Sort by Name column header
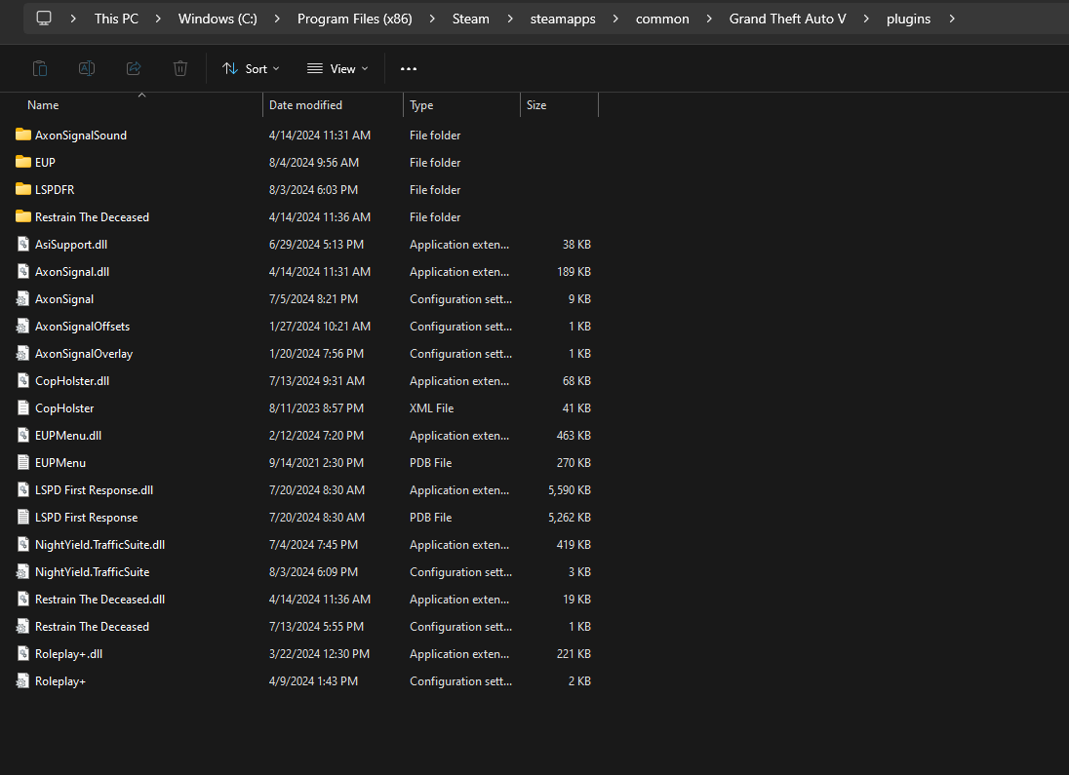 43,105
